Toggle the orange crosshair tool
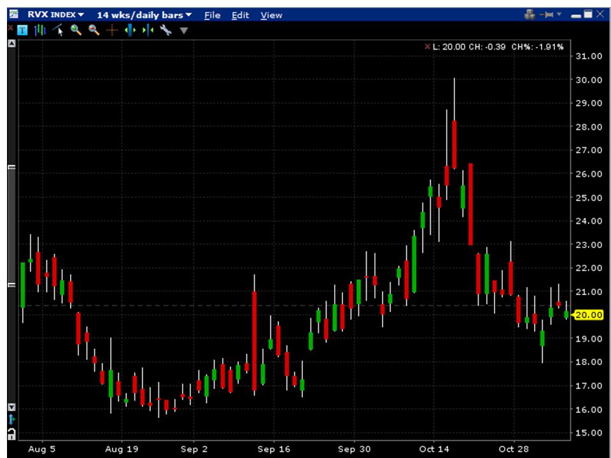 pos(112,30)
